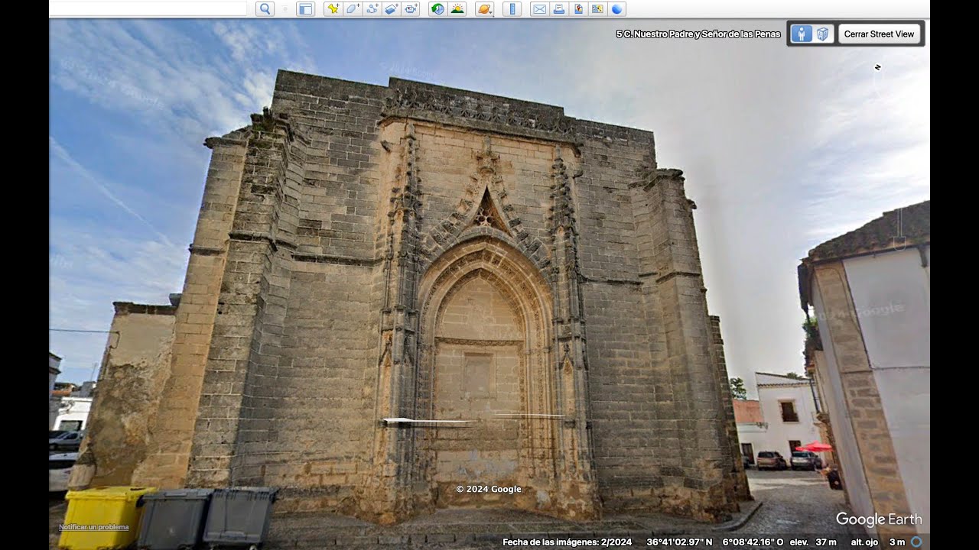Toggle the sunlight icon in the toolbar
979x550 pixels.
click(x=457, y=9)
